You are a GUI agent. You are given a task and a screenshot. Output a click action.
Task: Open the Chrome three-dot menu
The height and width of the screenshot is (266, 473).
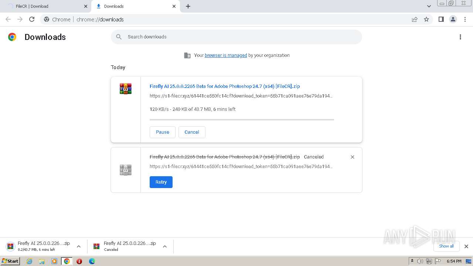[465, 19]
